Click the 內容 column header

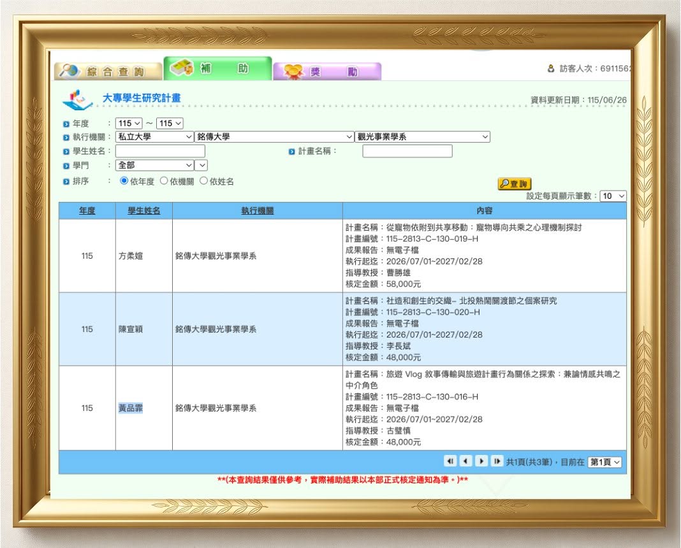click(x=484, y=210)
